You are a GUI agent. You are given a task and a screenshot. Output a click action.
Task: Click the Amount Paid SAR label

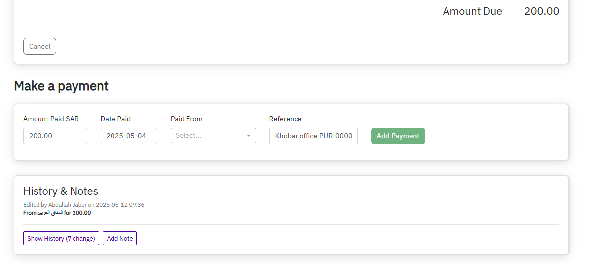tap(51, 119)
